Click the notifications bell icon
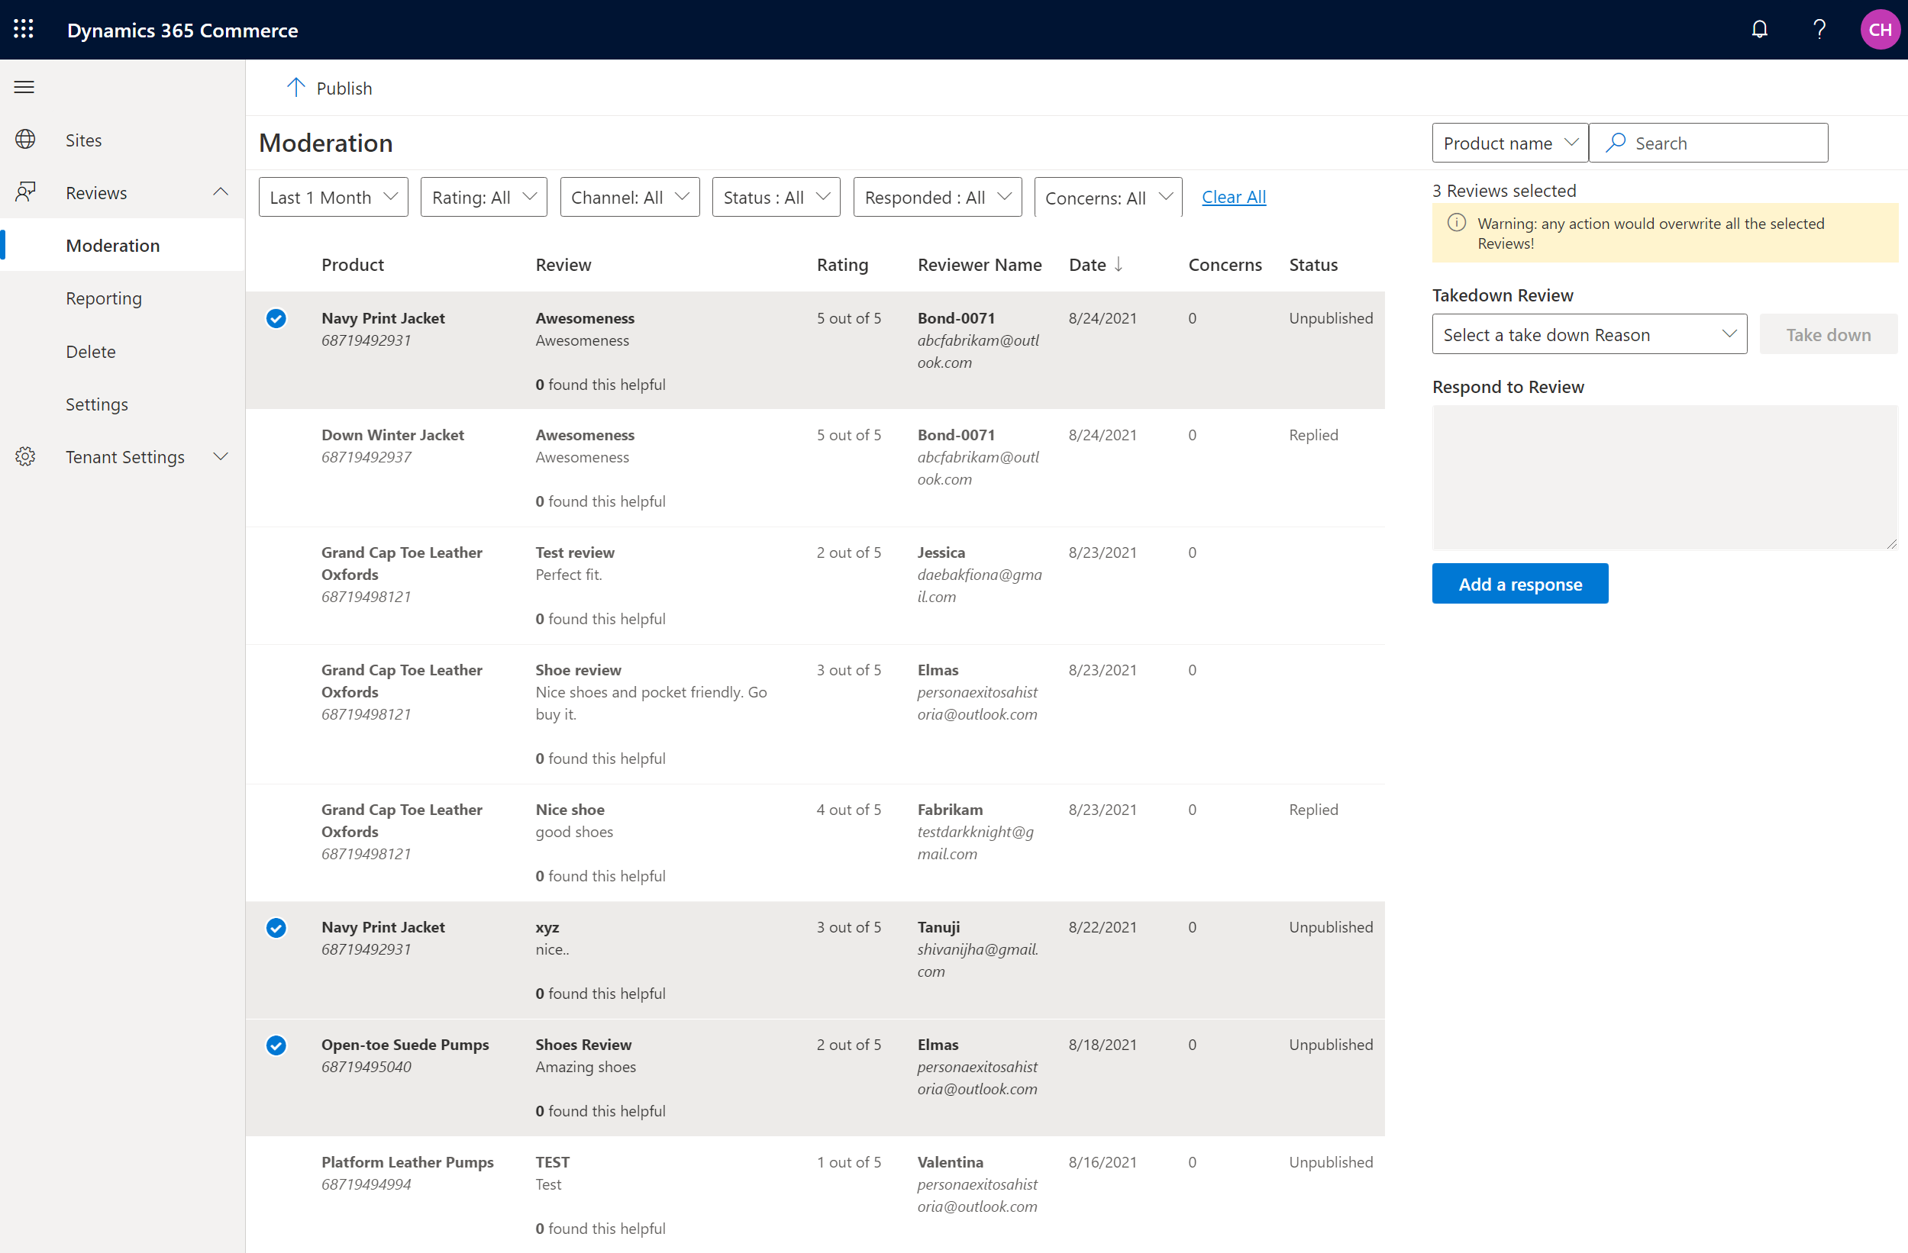1908x1253 pixels. click(1760, 29)
